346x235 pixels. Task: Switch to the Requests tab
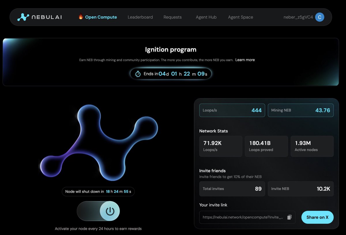click(172, 17)
